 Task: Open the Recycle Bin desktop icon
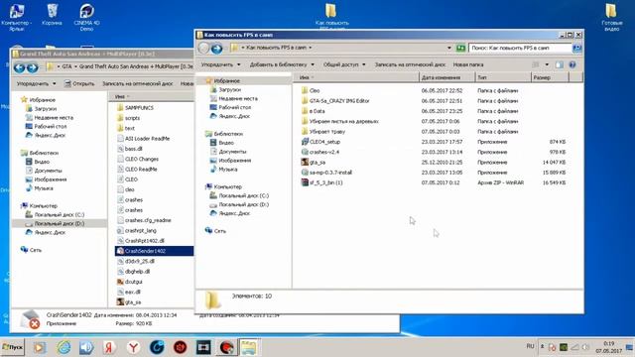click(x=53, y=15)
